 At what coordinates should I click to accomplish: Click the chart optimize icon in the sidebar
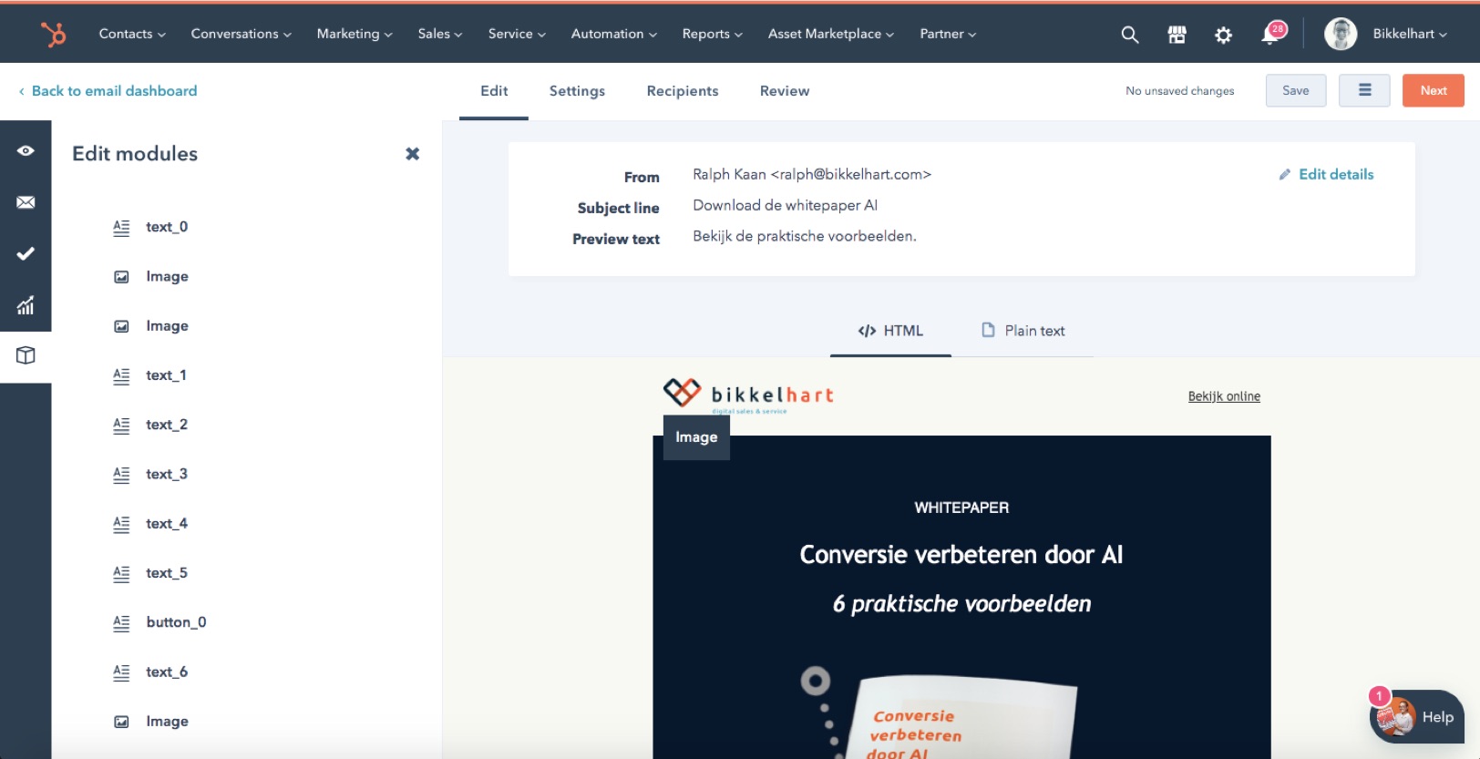coord(26,305)
